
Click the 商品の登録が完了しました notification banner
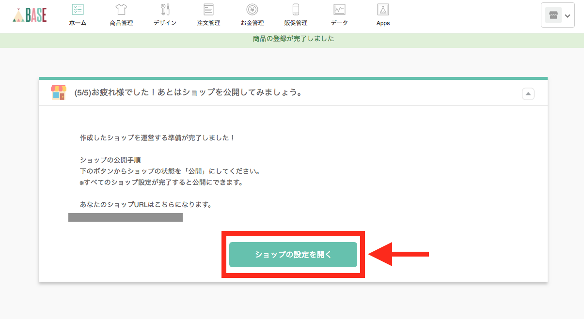[293, 39]
